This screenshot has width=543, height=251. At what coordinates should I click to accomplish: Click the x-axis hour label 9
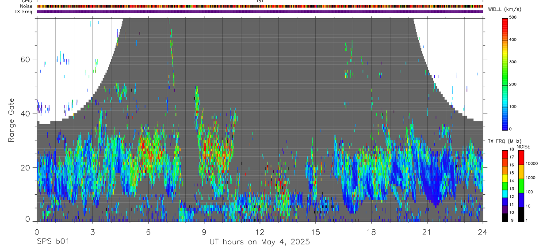pyautogui.click(x=204, y=231)
